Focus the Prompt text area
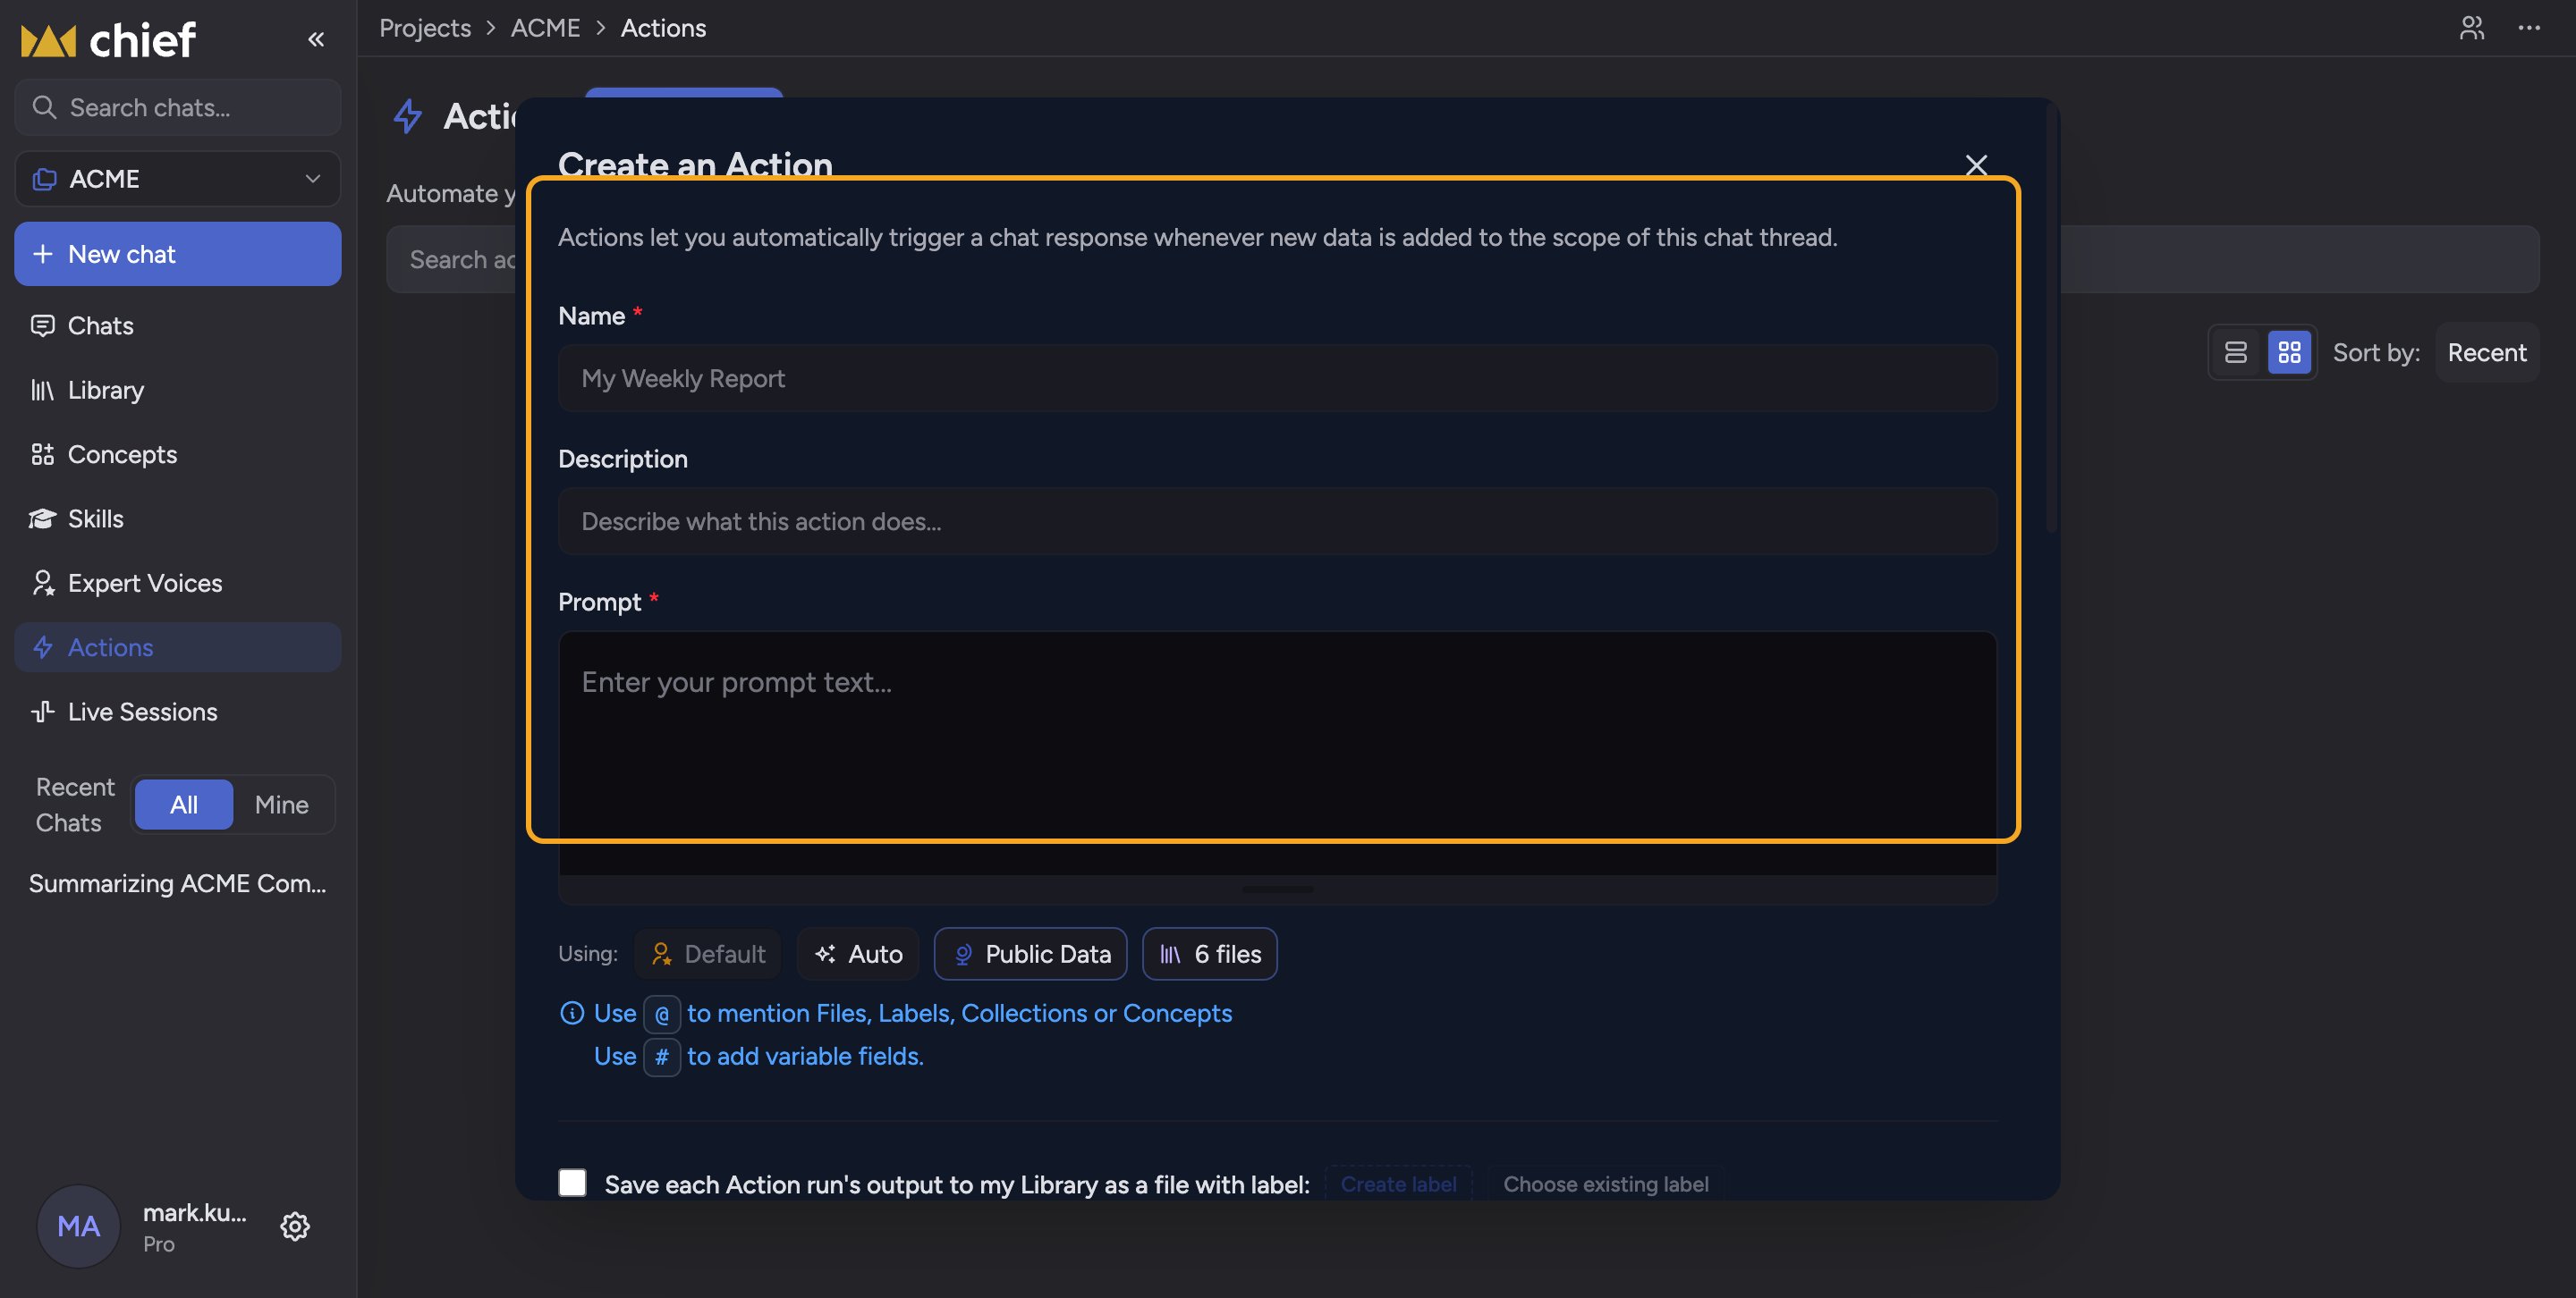 tap(1277, 754)
